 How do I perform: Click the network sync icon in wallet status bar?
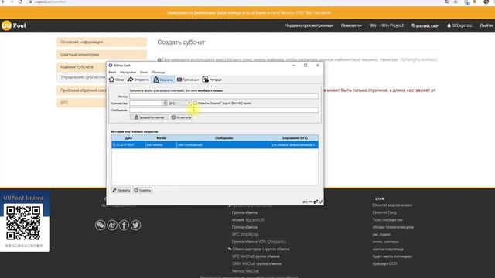316,202
